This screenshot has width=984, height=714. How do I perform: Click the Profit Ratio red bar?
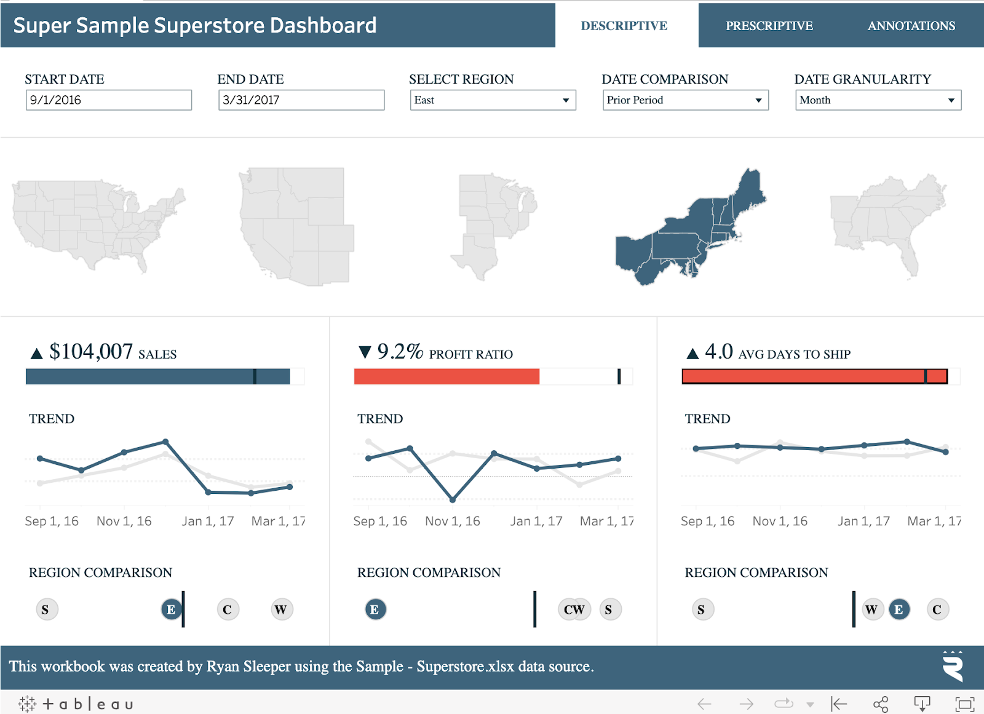coord(446,376)
